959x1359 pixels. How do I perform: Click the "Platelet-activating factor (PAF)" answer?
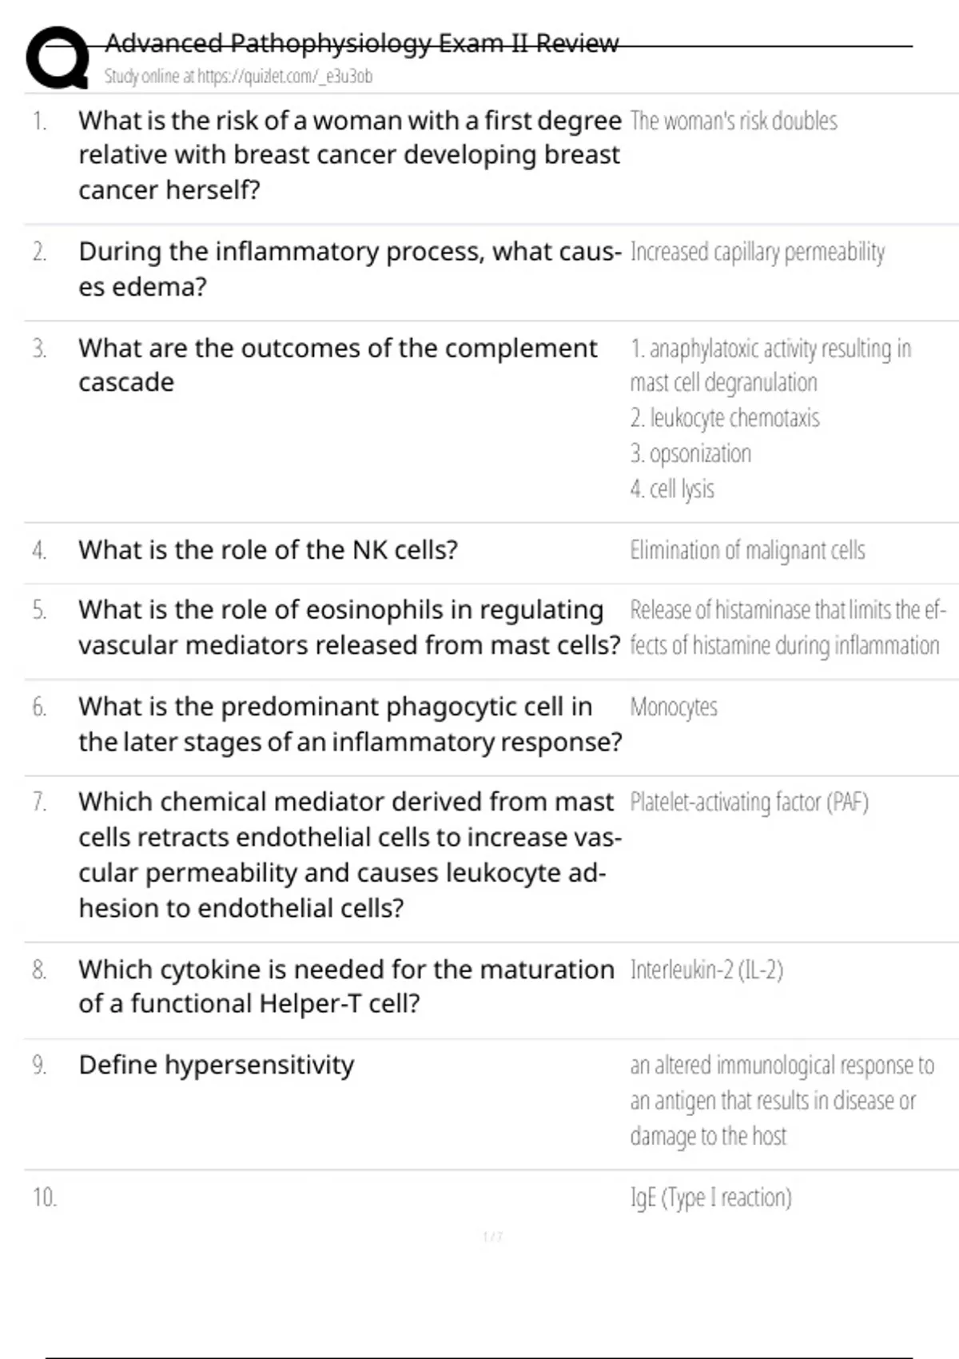pos(749,803)
